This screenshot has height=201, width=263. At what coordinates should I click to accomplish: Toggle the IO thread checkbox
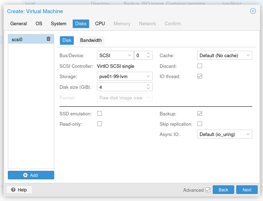click(x=200, y=76)
